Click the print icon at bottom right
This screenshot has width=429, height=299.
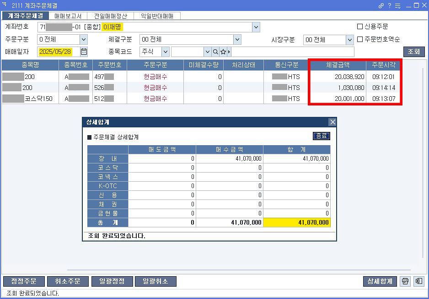click(405, 281)
